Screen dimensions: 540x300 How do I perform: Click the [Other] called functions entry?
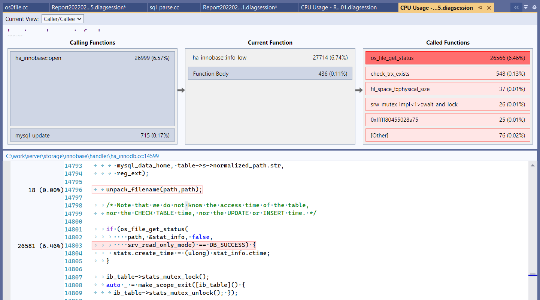tap(448, 136)
